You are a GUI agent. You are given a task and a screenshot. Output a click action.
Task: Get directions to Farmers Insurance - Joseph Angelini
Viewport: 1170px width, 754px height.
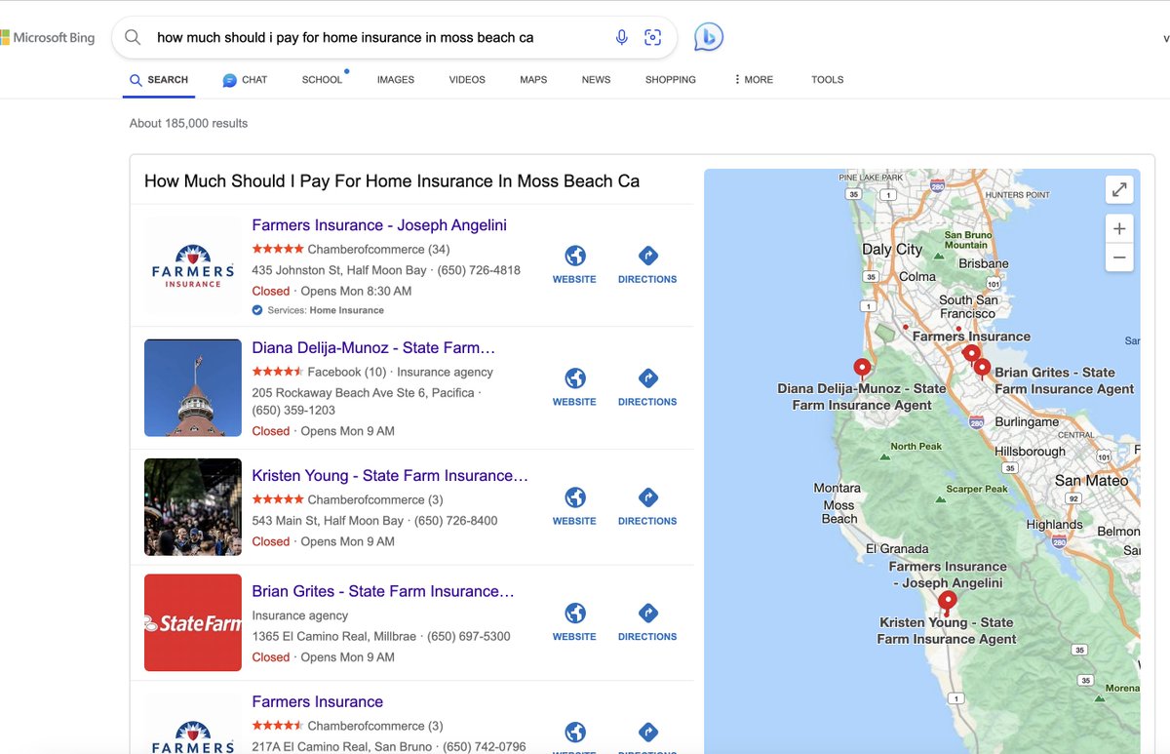647,264
